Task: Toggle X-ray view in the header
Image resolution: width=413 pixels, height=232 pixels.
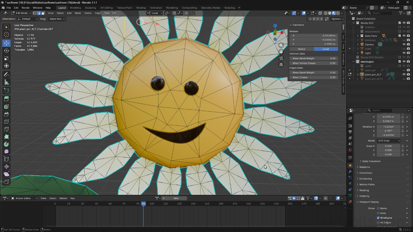Action: (x=320, y=13)
